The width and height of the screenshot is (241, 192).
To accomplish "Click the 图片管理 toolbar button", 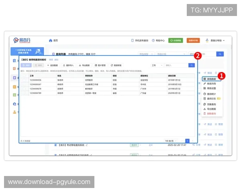I will coord(100,65).
